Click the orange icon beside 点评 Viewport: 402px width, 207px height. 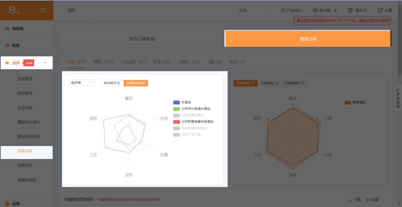[x=7, y=63]
